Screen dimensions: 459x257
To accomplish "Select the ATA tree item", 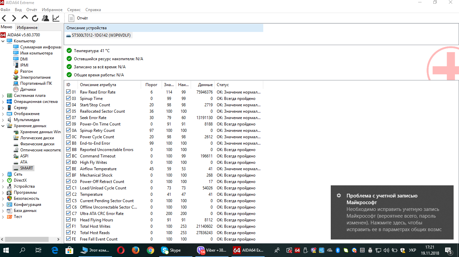I will tap(20, 162).
